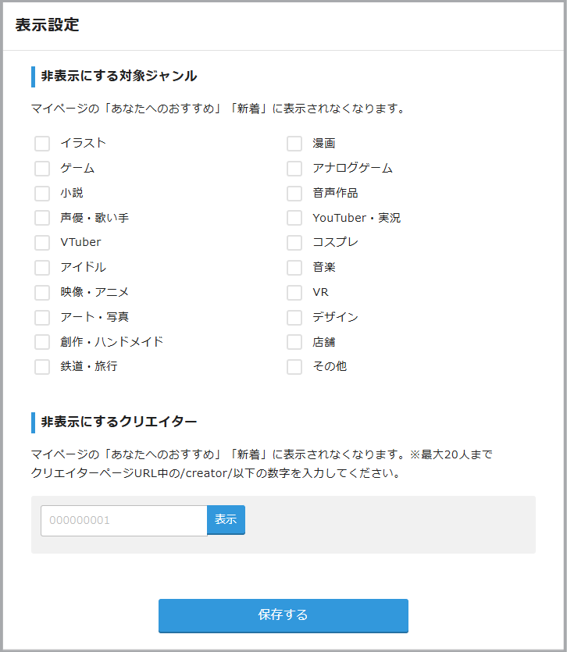This screenshot has height=652, width=567.
Task: Check the アイドル checkbox
Action: [42, 268]
